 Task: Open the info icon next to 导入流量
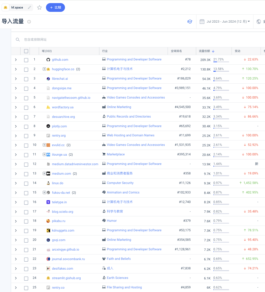[29, 22]
